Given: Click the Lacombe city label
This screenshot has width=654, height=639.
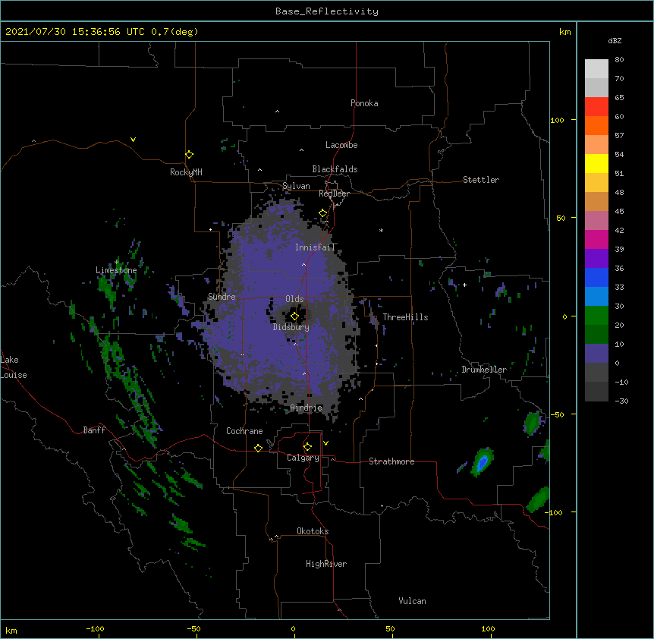Looking at the screenshot, I should 341,145.
